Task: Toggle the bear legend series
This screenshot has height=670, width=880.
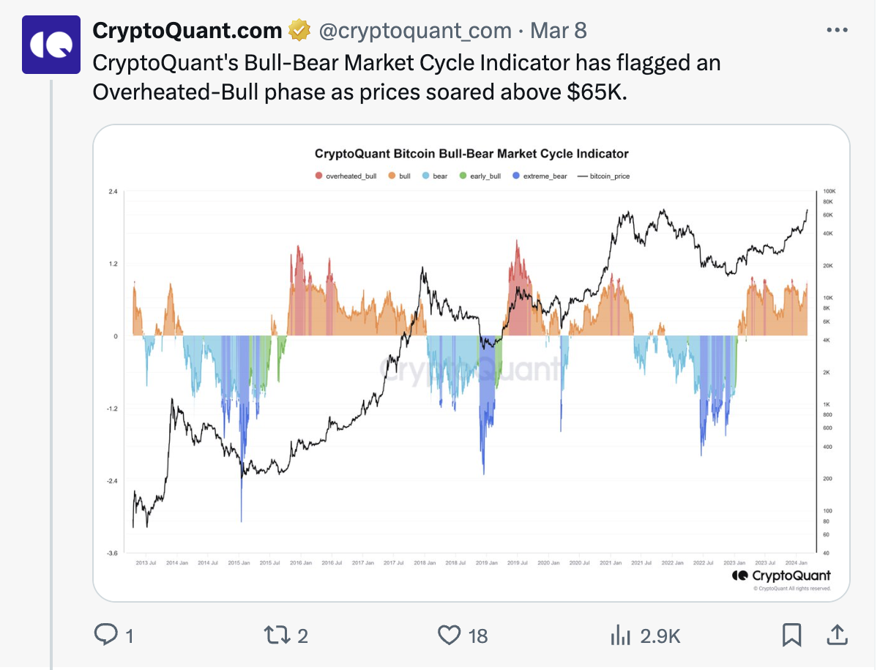Action: point(435,176)
